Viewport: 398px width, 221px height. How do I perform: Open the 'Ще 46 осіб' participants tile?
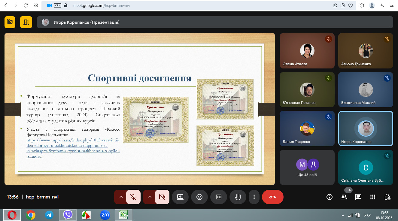[307, 167]
